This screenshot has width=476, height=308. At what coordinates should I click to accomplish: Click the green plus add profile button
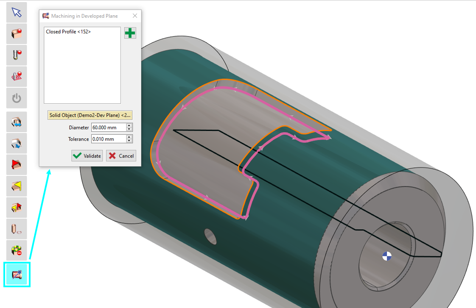click(x=130, y=33)
